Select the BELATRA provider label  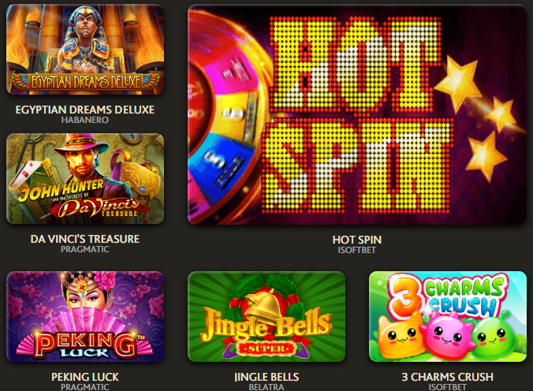click(x=266, y=387)
